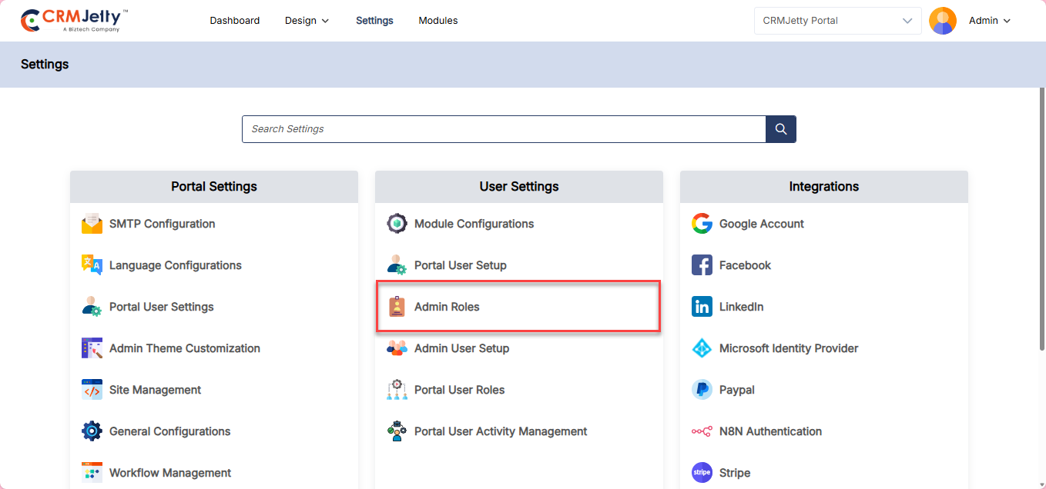Viewport: 1046px width, 489px height.
Task: Expand the Design menu dropdown
Action: pyautogui.click(x=307, y=21)
